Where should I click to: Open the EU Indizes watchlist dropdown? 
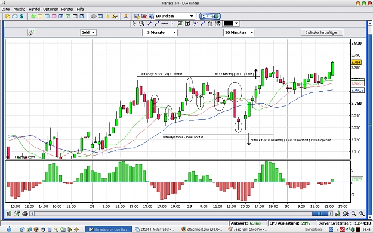click(x=175, y=16)
